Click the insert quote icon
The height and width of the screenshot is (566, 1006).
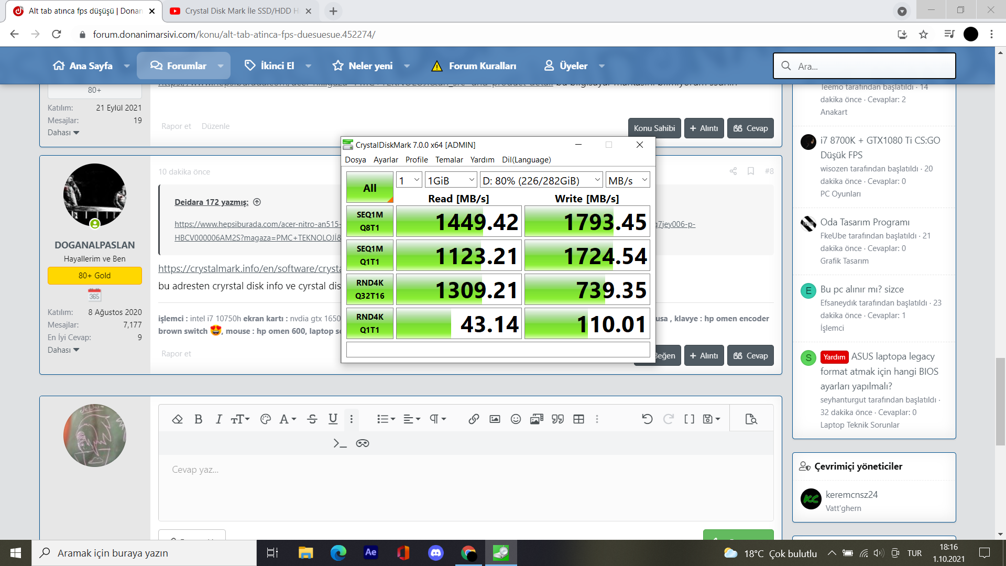point(557,419)
